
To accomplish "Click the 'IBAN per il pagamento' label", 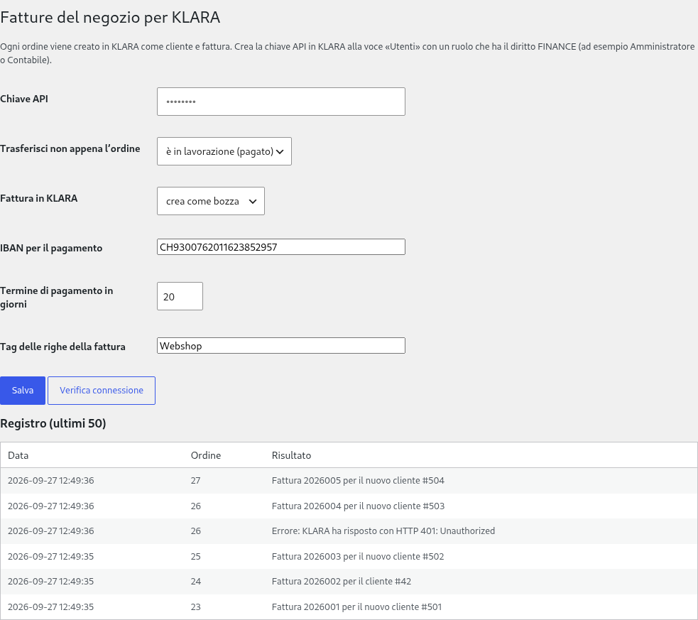I will click(x=51, y=249).
